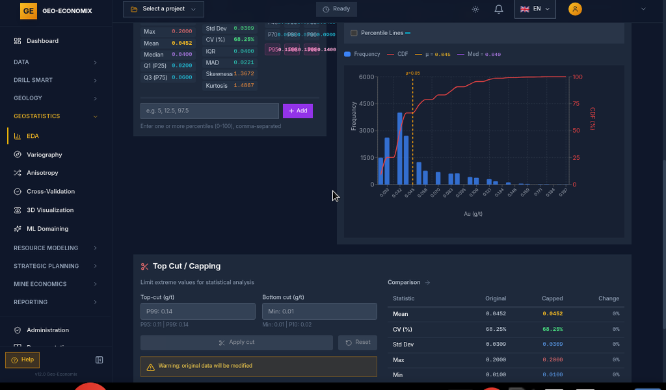This screenshot has height=390, width=666.
Task: Open the Dashboard grid icon
Action: click(x=18, y=41)
